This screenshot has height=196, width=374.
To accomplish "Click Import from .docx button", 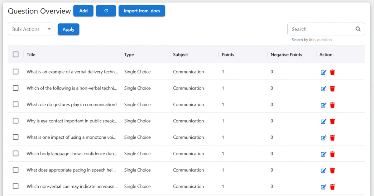I will coord(142,11).
